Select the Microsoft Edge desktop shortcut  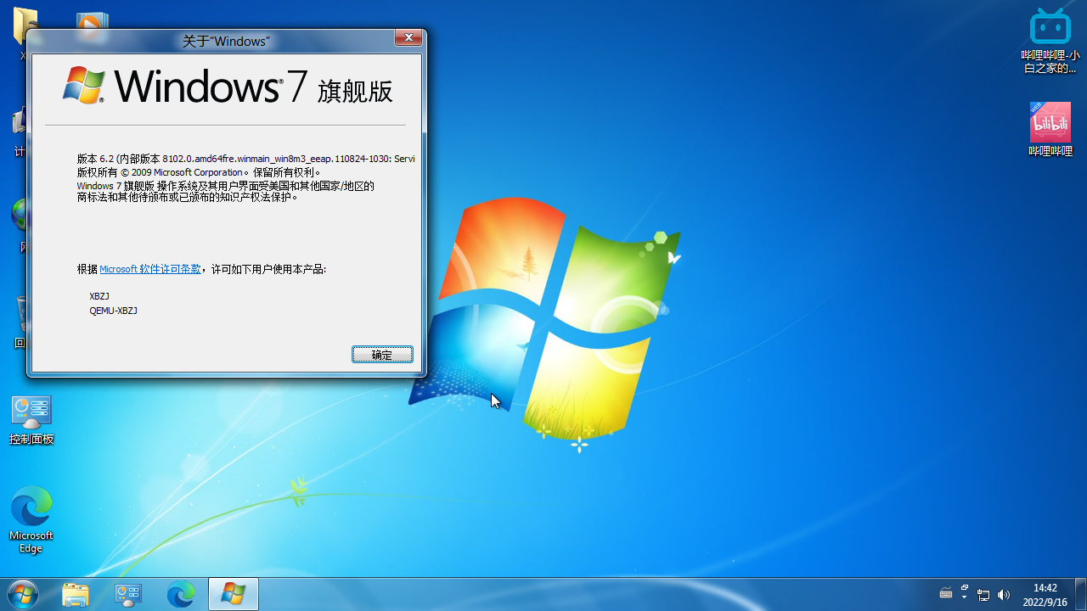coord(31,520)
